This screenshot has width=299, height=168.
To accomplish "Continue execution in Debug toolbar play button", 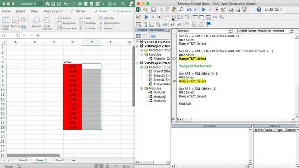I will [x=146, y=17].
